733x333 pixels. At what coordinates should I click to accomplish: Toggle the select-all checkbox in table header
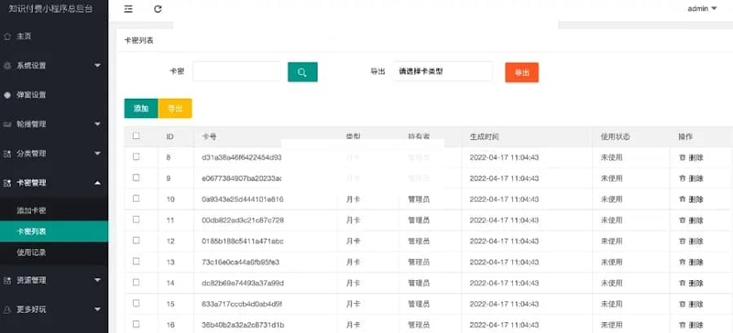point(136,136)
